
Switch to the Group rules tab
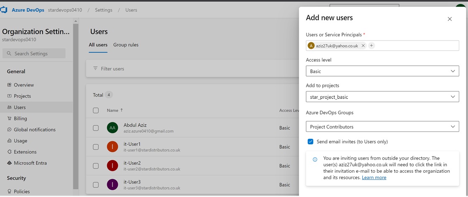[x=125, y=45]
